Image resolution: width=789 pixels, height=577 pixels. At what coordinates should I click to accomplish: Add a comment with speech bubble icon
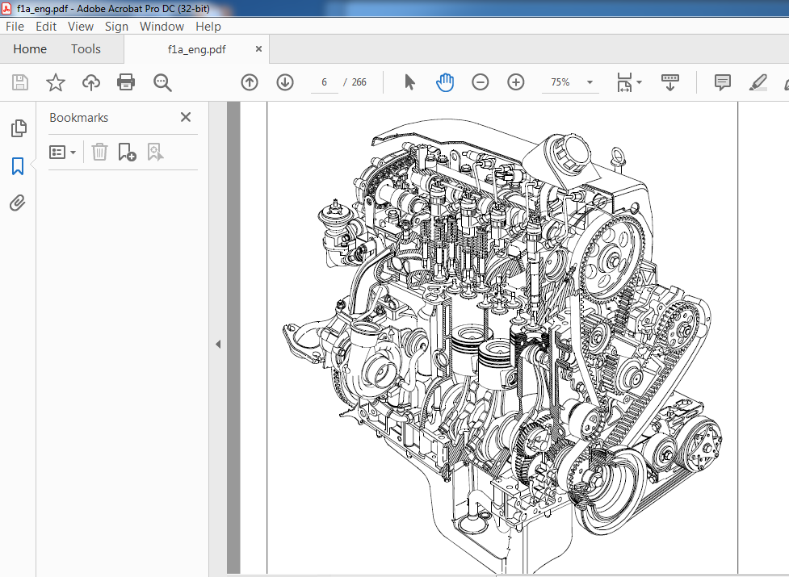pyautogui.click(x=723, y=82)
